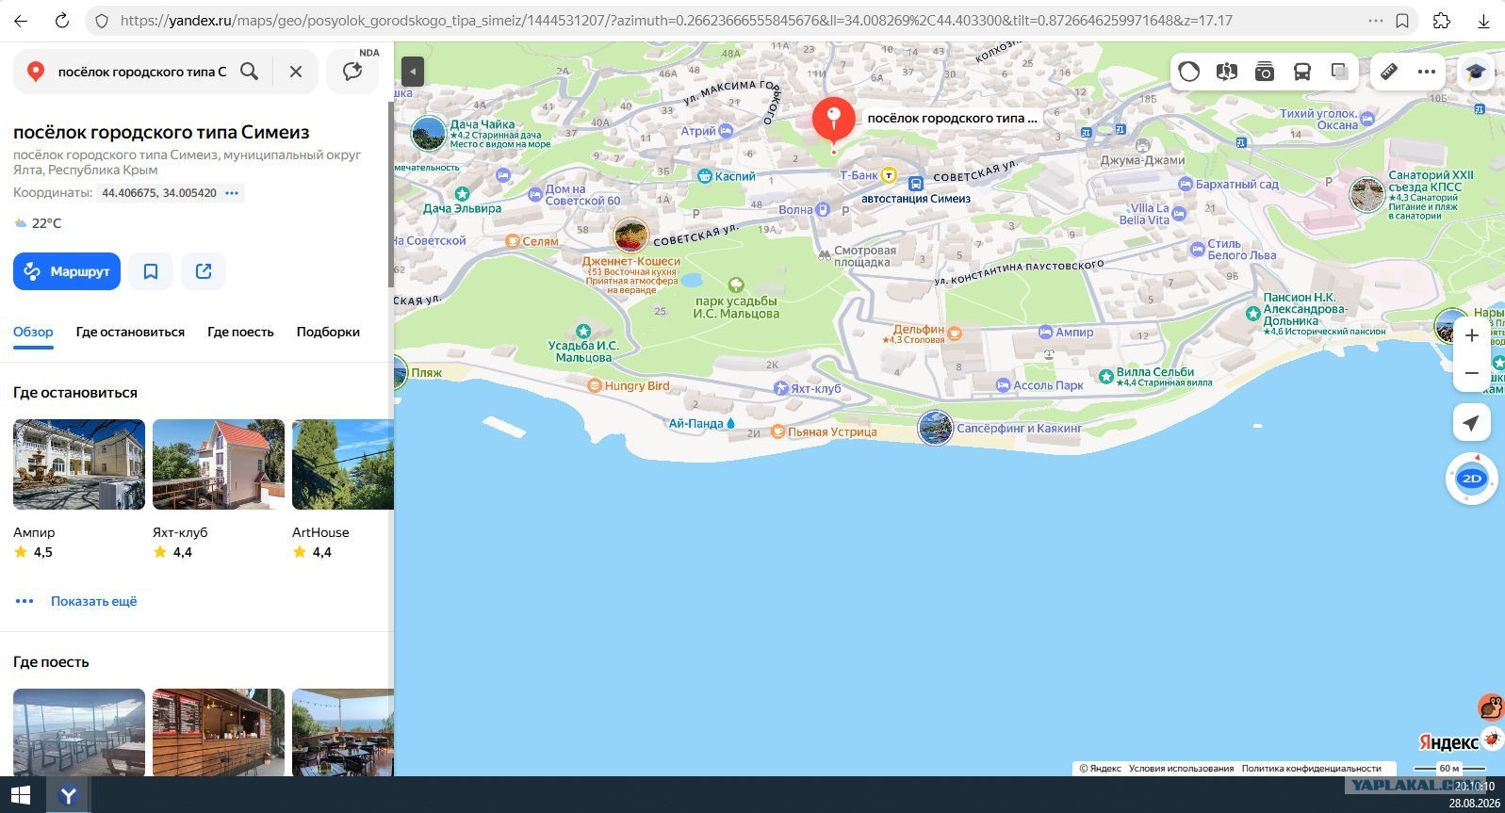This screenshot has width=1505, height=813.
Task: Open browser address bar three-dots menu
Action: [1376, 20]
